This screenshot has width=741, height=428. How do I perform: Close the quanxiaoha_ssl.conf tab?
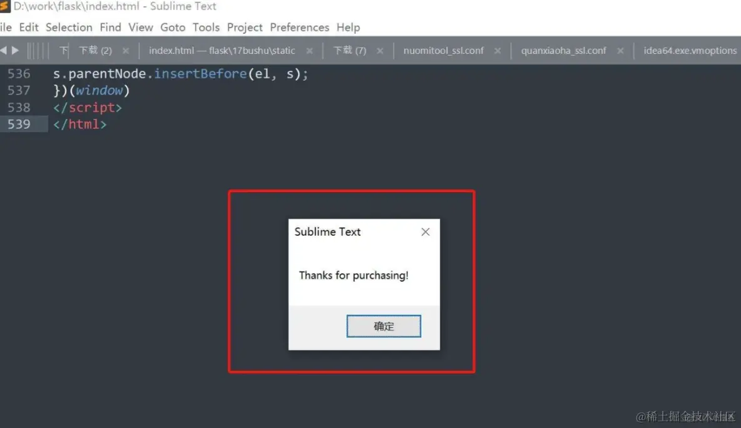pos(620,51)
